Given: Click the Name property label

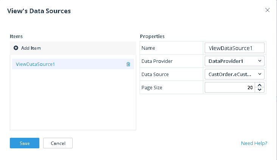Looking at the screenshot, I should coord(148,48).
